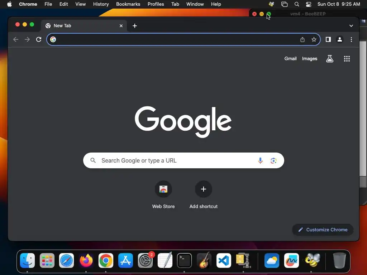Image resolution: width=367 pixels, height=275 pixels.
Task: Open Visual Studio Code in Dock
Action: [x=224, y=260]
